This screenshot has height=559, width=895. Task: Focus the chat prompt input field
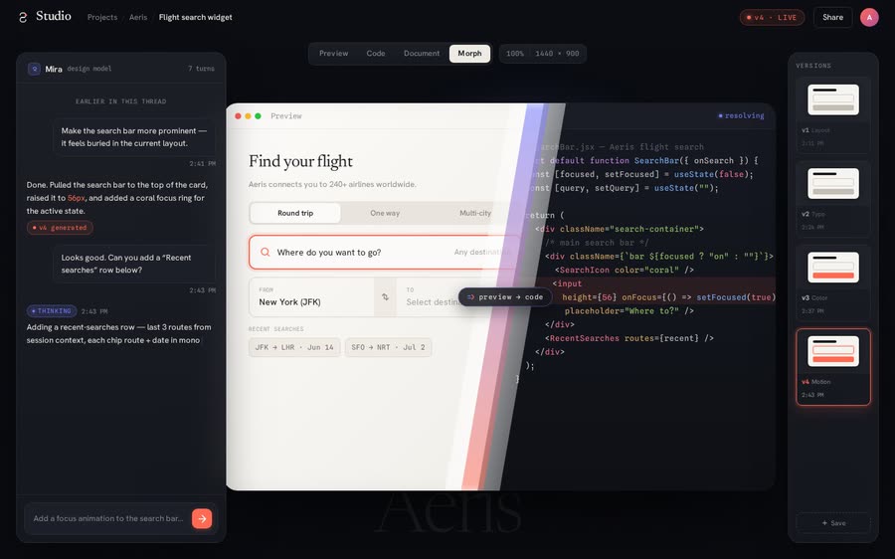(108, 518)
